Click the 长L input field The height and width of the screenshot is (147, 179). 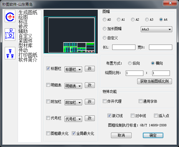point(124,47)
